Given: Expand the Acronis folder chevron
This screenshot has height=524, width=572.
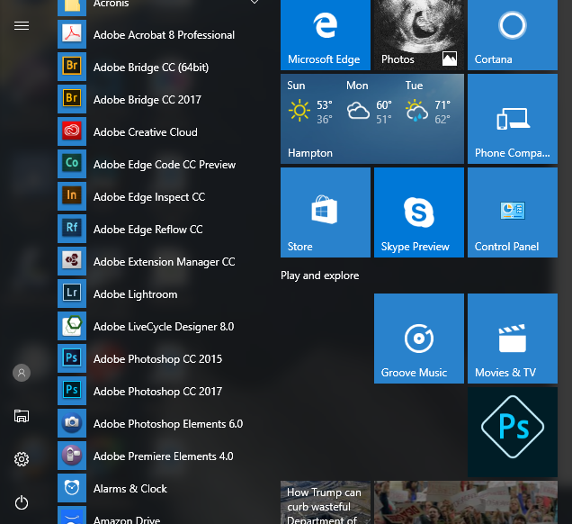Looking at the screenshot, I should pyautogui.click(x=255, y=2).
